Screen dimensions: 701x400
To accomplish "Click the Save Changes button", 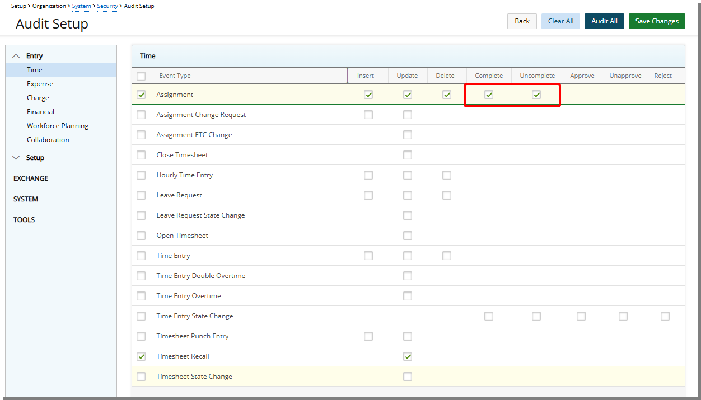I will click(656, 21).
